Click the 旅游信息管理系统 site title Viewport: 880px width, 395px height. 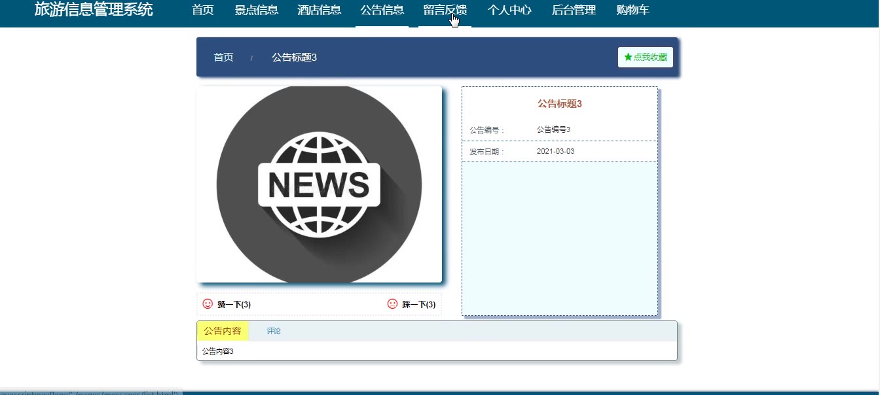94,10
